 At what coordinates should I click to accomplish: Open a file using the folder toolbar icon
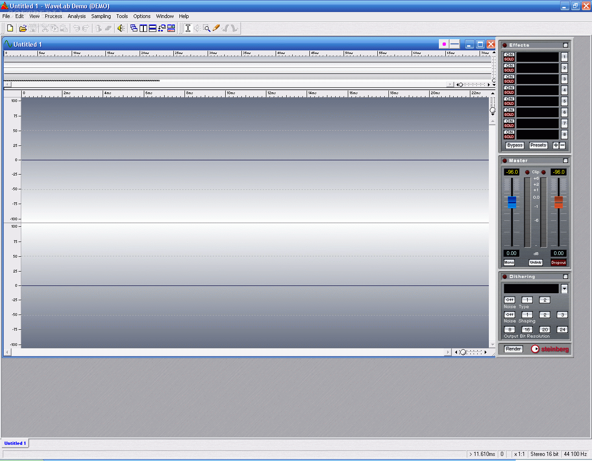tap(23, 28)
